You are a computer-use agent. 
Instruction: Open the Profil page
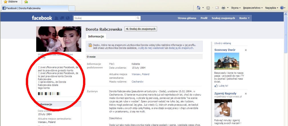point(204,18)
